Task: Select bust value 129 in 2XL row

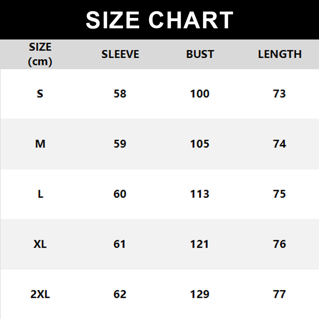Action: pyautogui.click(x=200, y=294)
